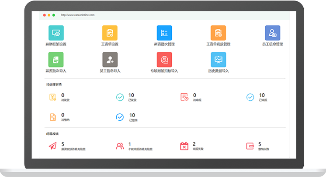Open 薪资发放待补充信息 paper plane item

(53, 146)
